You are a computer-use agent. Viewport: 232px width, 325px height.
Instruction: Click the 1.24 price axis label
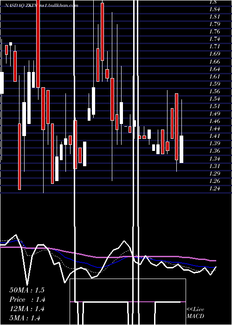coord(214,188)
